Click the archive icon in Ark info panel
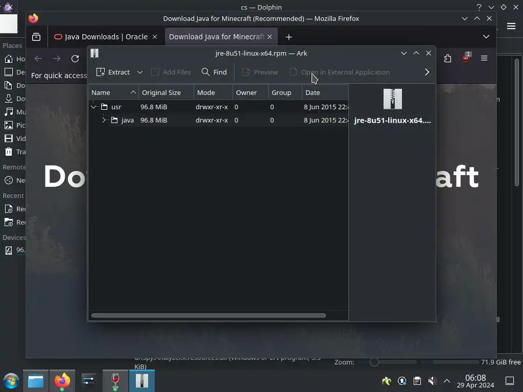The width and height of the screenshot is (523, 392). tap(393, 99)
